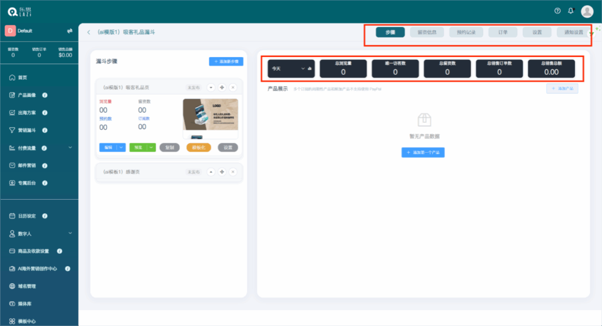
Task: Click the move icon on 吸客礼品页 step
Action: pyautogui.click(x=222, y=88)
